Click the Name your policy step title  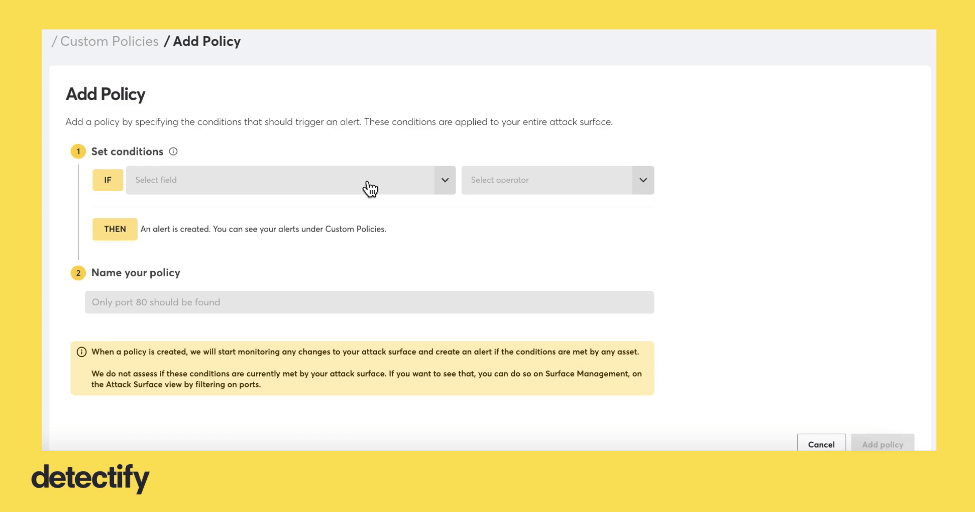[136, 273]
